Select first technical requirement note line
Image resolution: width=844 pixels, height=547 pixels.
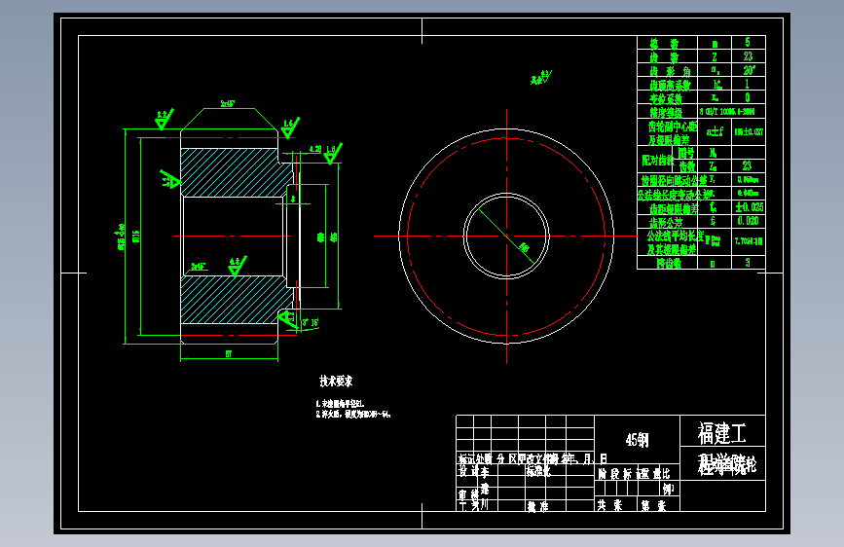(x=340, y=403)
